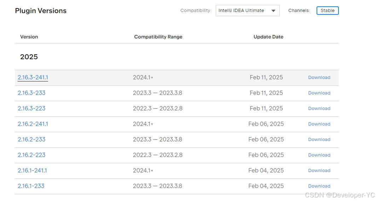The width and height of the screenshot is (376, 201).
Task: Open version 2.16.2-223 link
Action: (31, 155)
